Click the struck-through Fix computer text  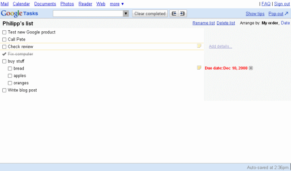pos(21,54)
